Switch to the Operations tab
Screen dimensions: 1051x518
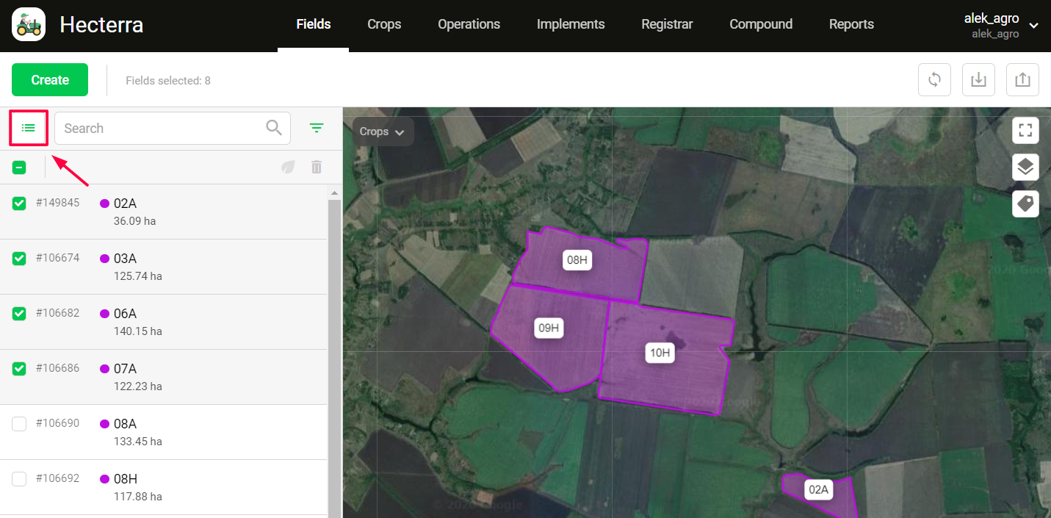click(469, 24)
